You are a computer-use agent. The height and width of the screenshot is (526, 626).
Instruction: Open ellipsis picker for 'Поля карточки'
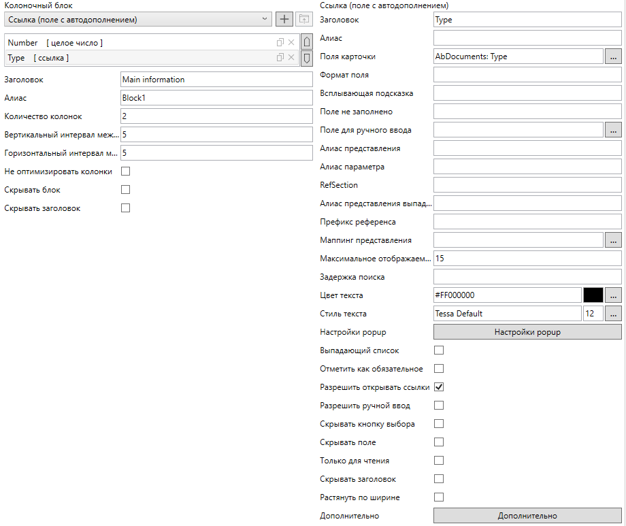(x=613, y=56)
